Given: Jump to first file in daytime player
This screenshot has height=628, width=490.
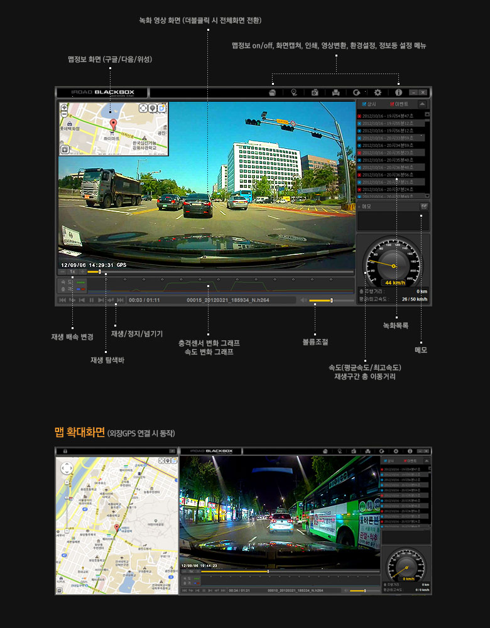Looking at the screenshot, I should [62, 300].
